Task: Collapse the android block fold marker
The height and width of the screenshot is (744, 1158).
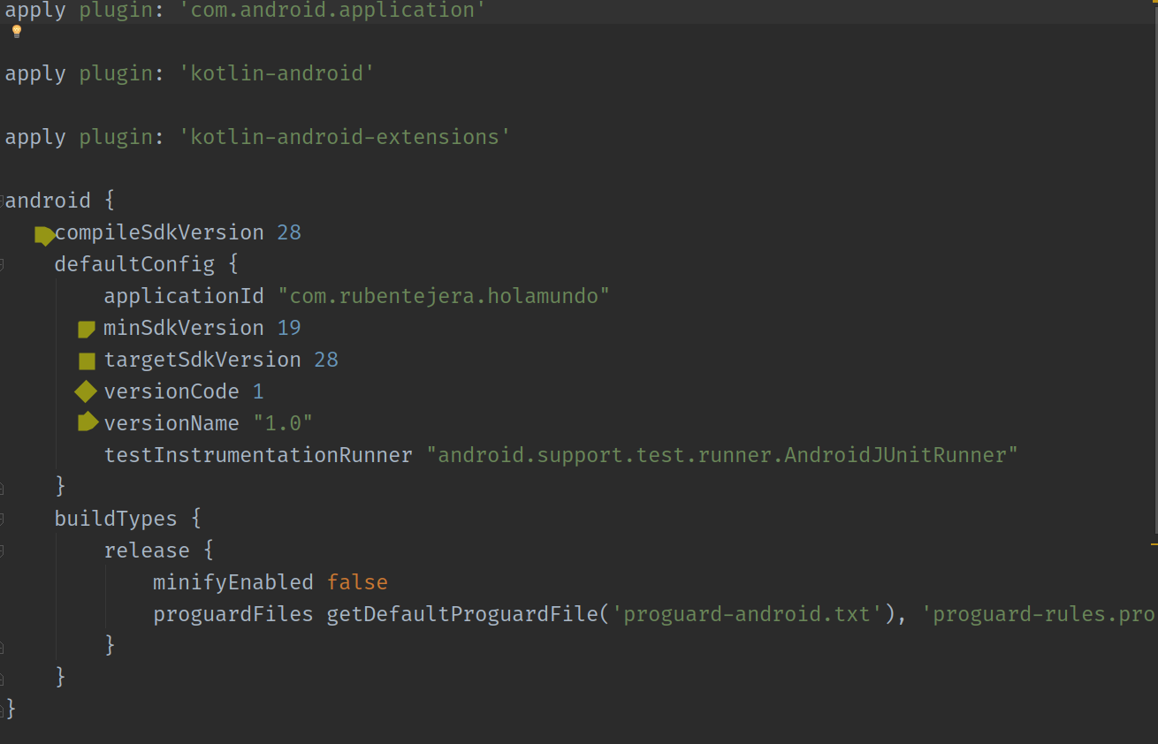Action: pyautogui.click(x=3, y=201)
